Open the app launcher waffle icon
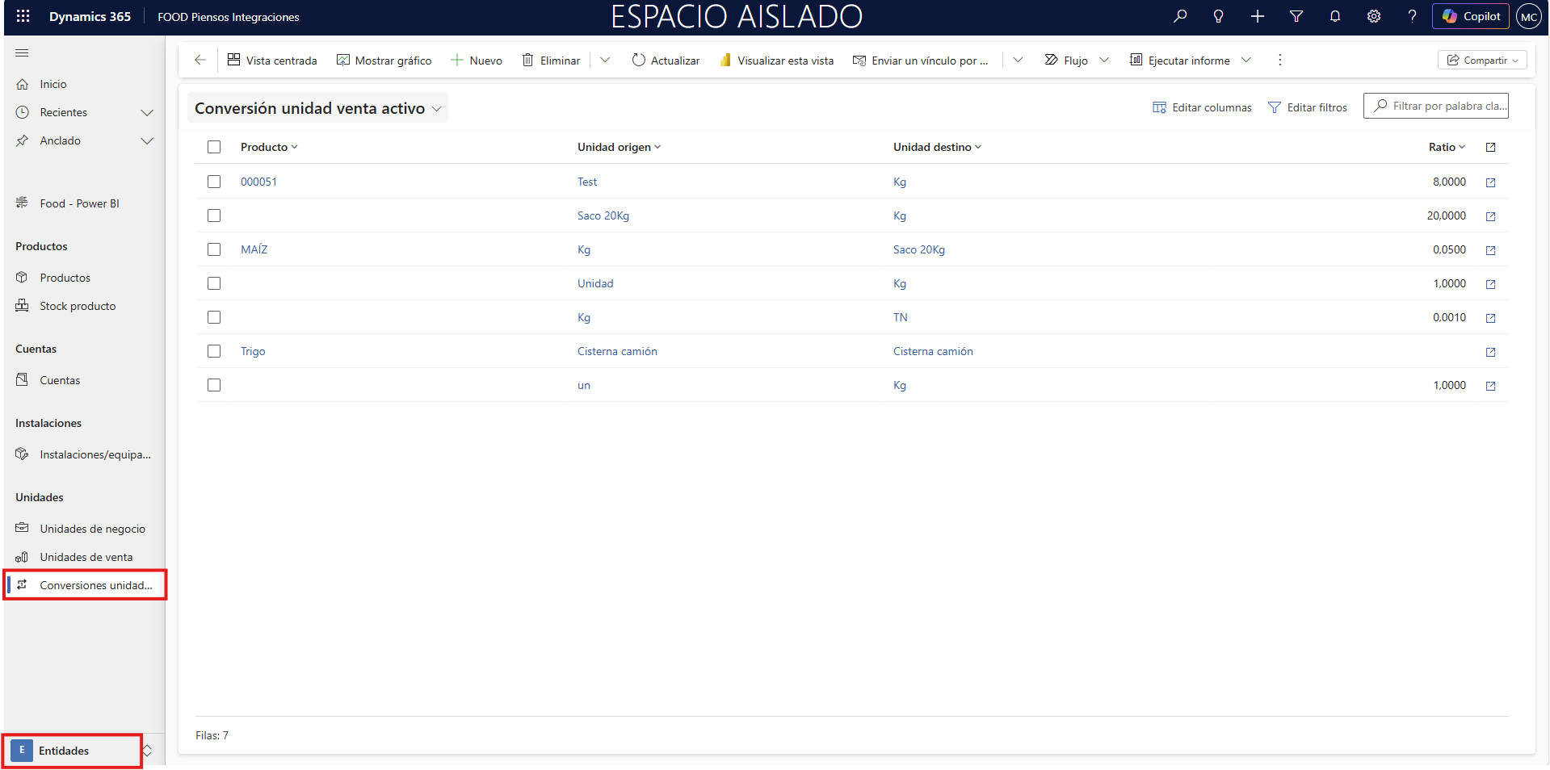The height and width of the screenshot is (770, 1550). coord(23,16)
